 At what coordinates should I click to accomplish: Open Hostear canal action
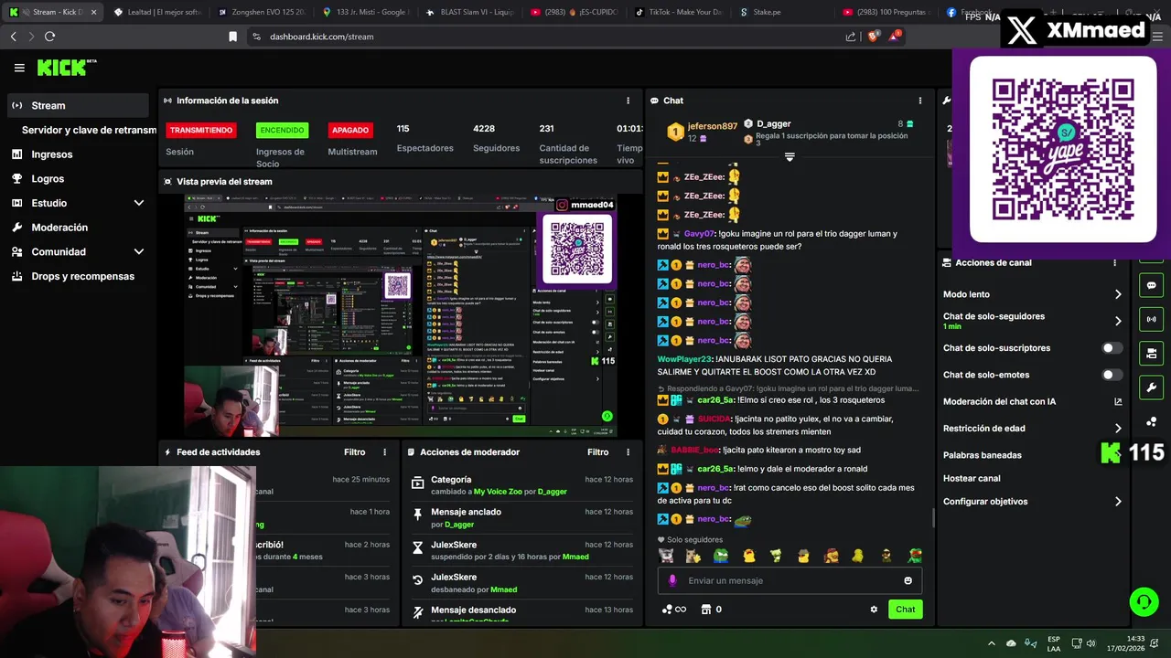(972, 478)
